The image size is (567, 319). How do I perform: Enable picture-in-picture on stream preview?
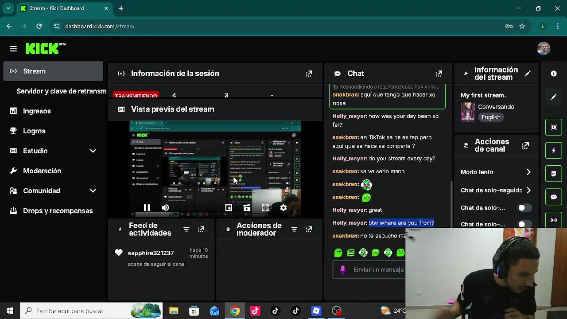click(x=229, y=208)
